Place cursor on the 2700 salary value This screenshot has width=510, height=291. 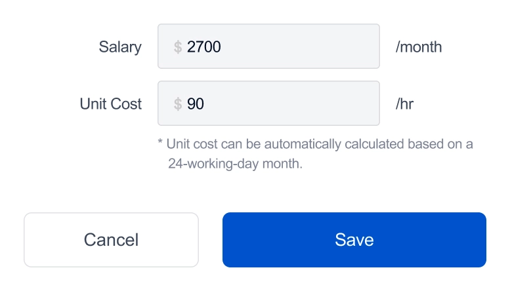point(204,47)
